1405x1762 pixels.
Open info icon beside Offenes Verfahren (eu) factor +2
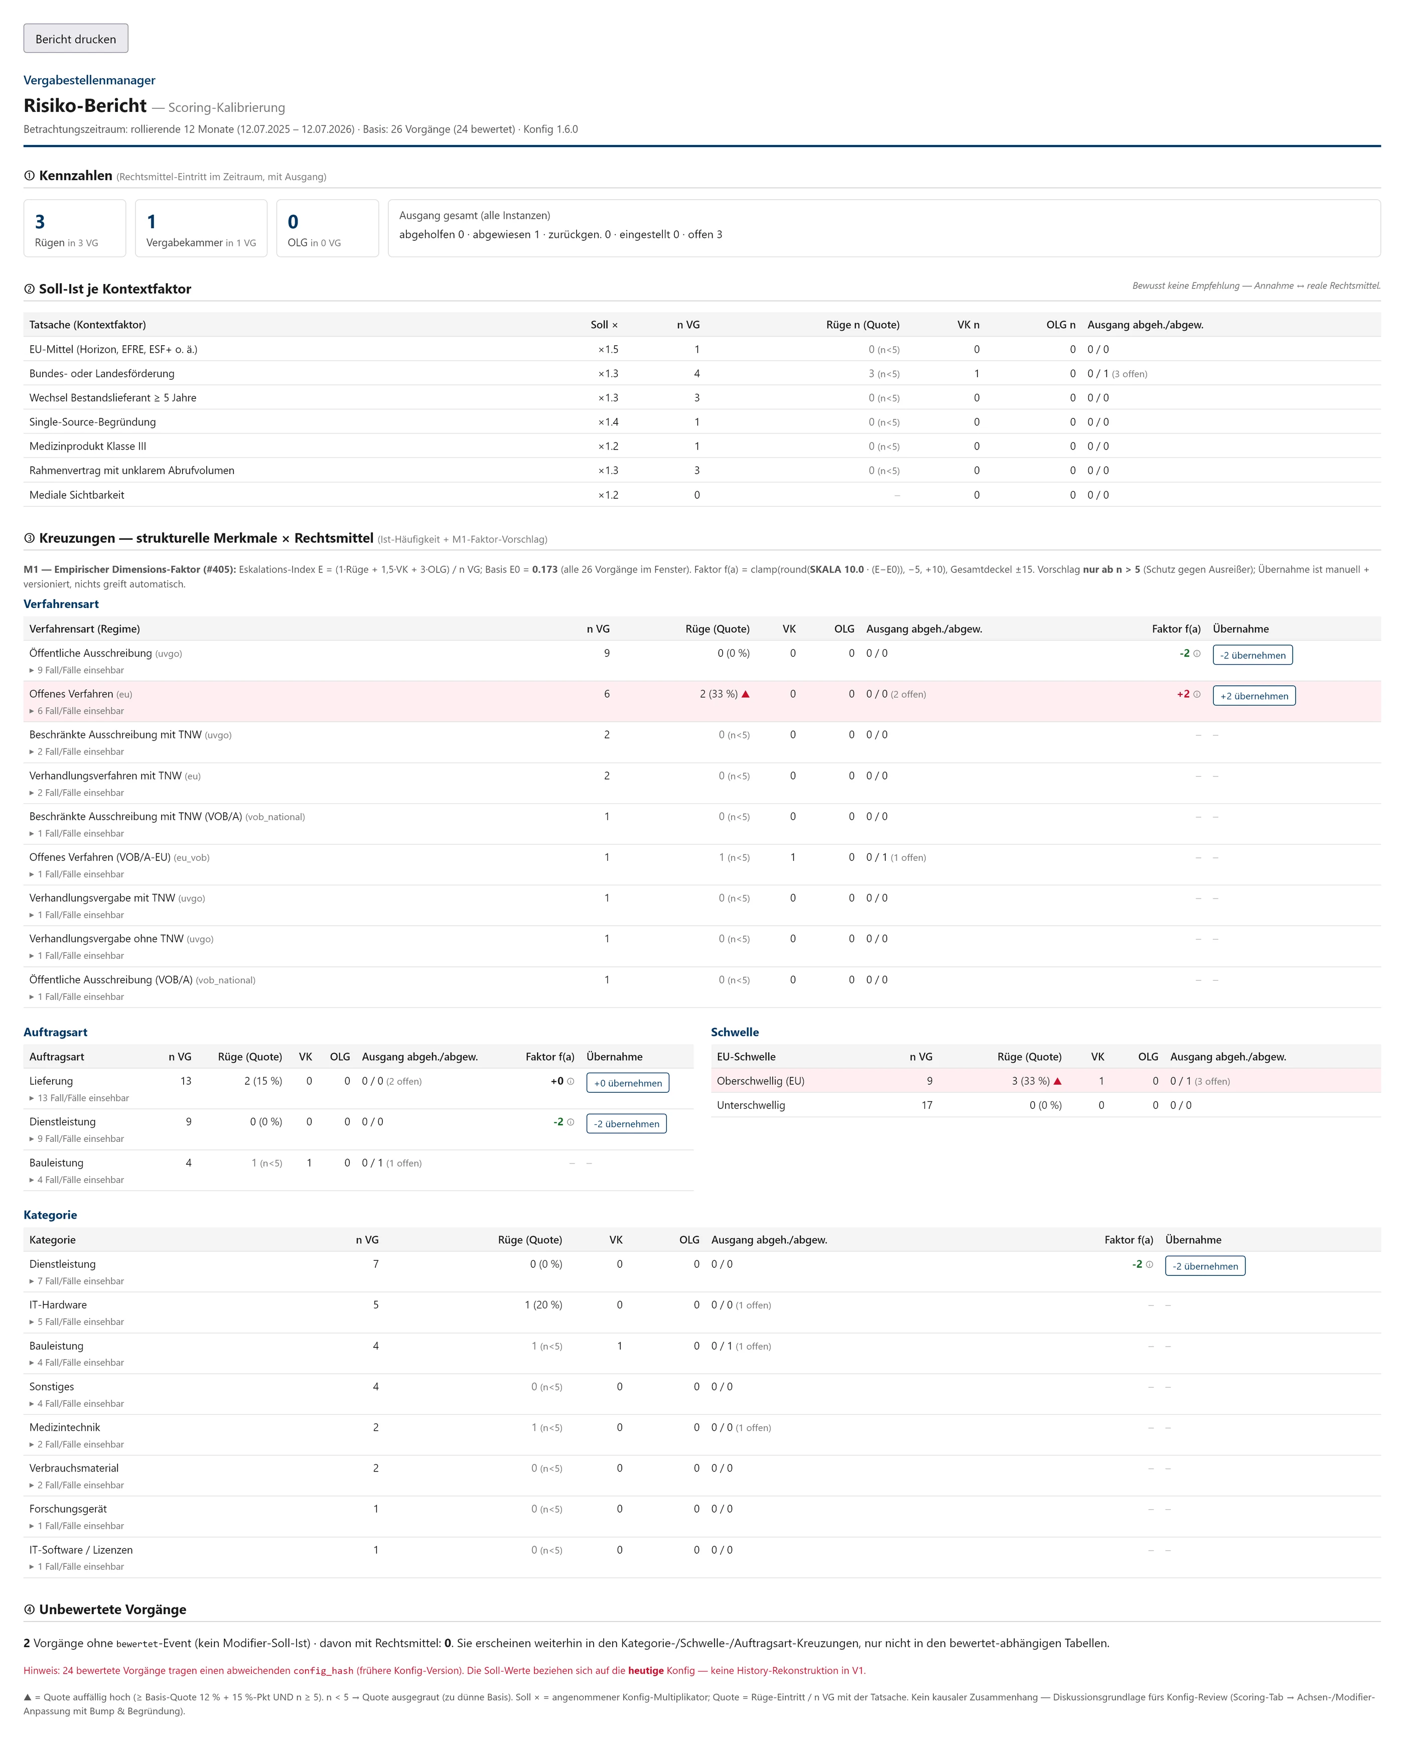pyautogui.click(x=1197, y=695)
